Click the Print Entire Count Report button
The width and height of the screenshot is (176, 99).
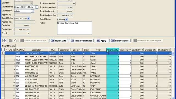pyautogui.click(x=147, y=40)
